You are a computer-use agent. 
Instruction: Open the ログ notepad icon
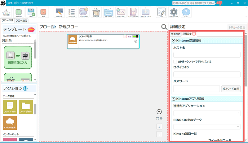pos(161,12)
